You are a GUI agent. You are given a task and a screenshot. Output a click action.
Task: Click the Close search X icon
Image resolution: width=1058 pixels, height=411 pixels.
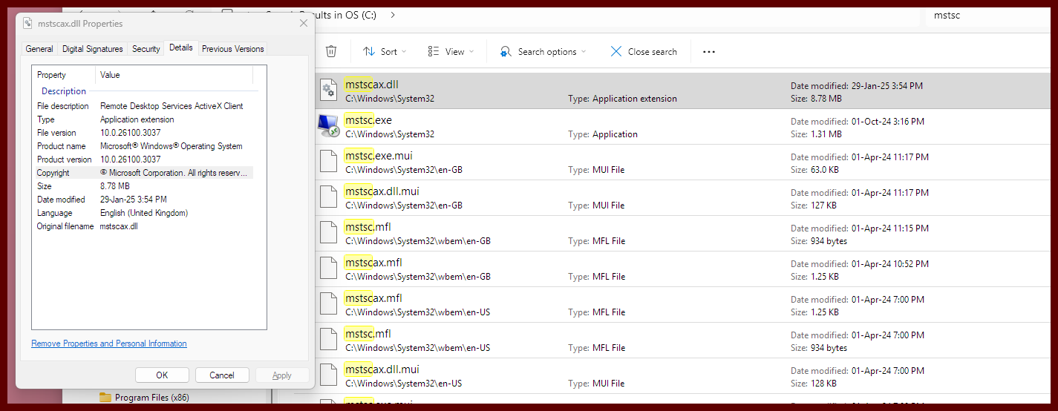615,52
